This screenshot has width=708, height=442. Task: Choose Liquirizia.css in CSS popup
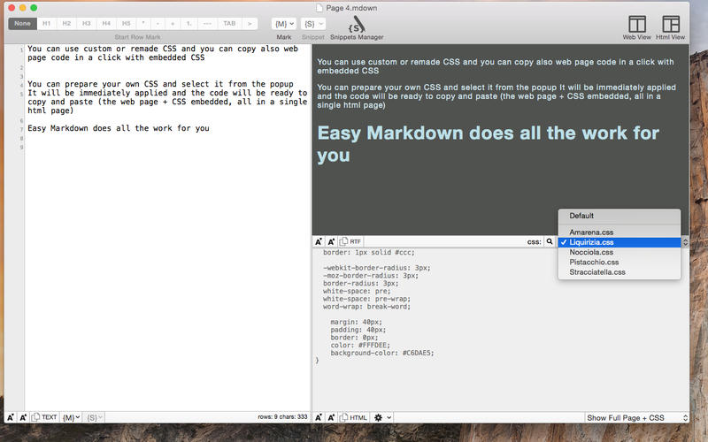point(619,242)
